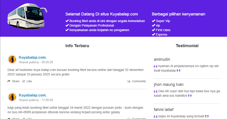
Task: Click the Info Terbaru heading
Action: point(77,46)
